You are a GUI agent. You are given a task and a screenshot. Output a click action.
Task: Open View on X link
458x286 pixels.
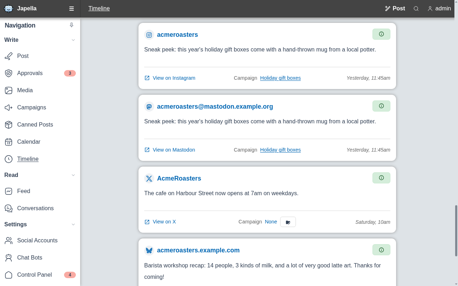(x=160, y=222)
